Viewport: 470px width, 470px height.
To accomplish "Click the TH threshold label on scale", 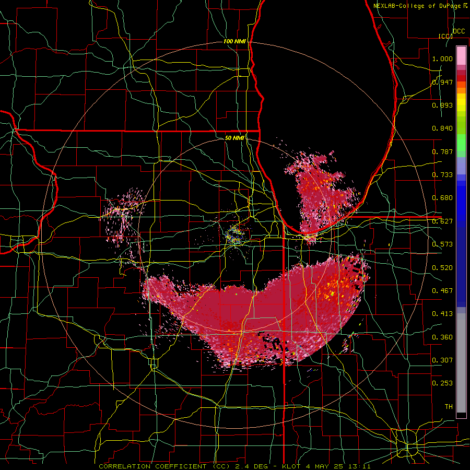I will (449, 407).
